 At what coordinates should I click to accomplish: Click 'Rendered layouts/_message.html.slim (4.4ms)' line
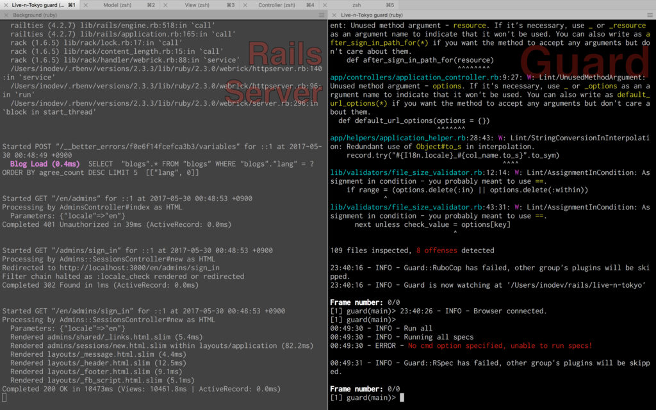tap(98, 354)
